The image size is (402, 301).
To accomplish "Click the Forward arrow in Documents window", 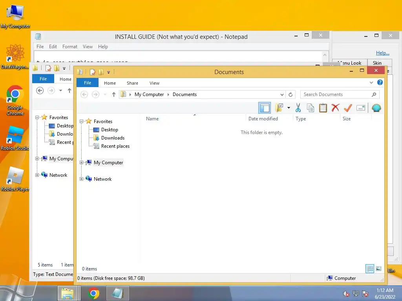I will [95, 94].
